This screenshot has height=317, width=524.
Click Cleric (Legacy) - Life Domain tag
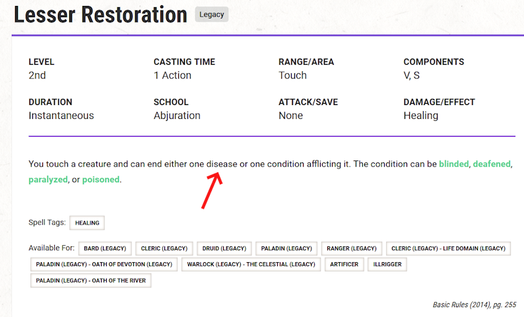[449, 248]
